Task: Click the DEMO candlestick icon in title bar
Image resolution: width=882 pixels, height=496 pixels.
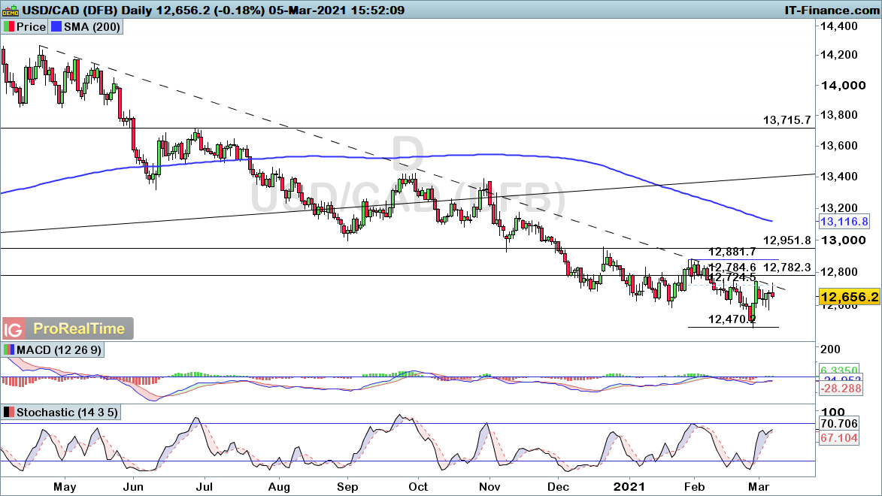Action: [x=11, y=11]
